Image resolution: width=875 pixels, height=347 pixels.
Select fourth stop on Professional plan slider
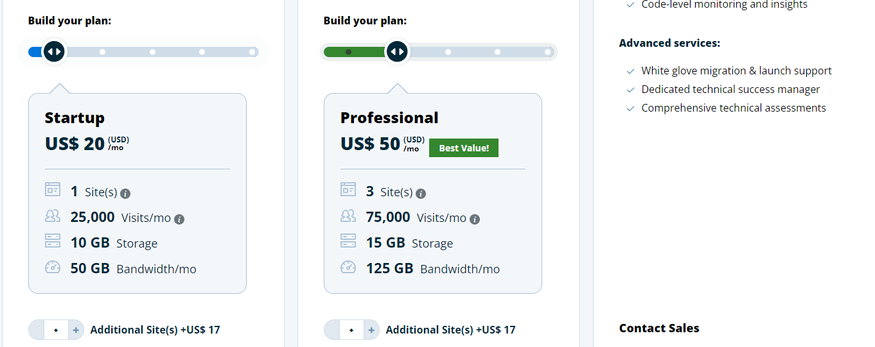[x=497, y=52]
